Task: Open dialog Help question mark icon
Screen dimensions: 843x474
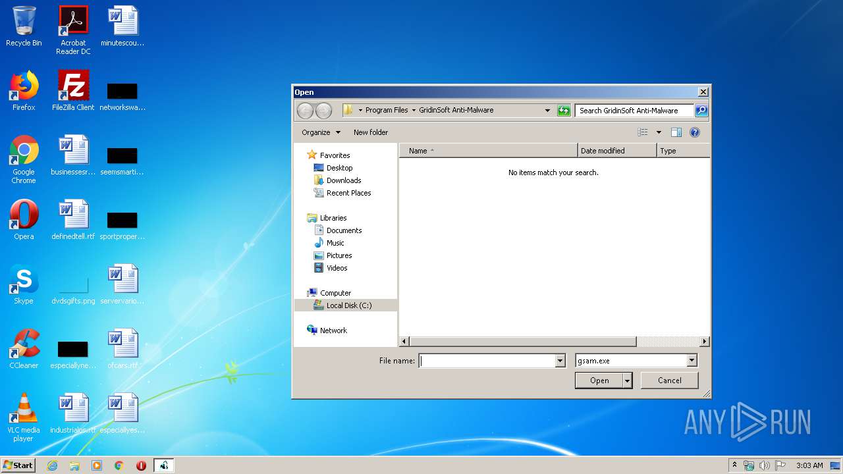Action: point(694,132)
